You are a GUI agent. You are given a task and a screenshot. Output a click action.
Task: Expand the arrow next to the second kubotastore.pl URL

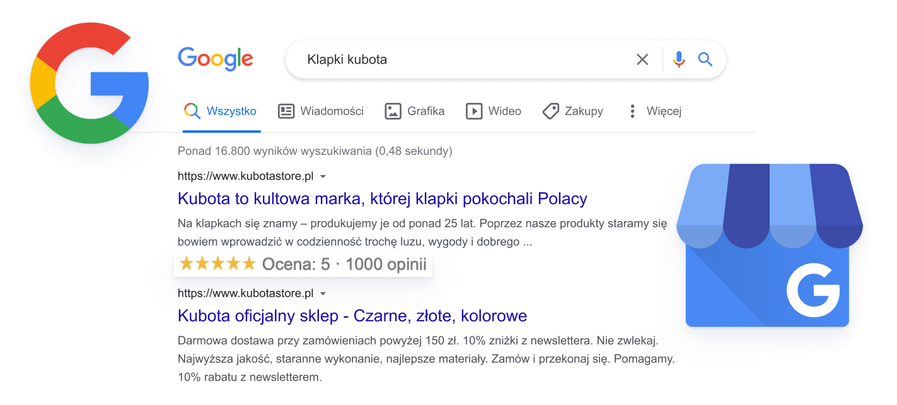[323, 294]
